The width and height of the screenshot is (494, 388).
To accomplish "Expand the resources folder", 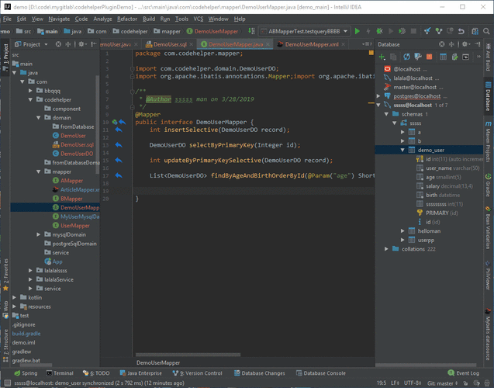I will pyautogui.click(x=15, y=307).
